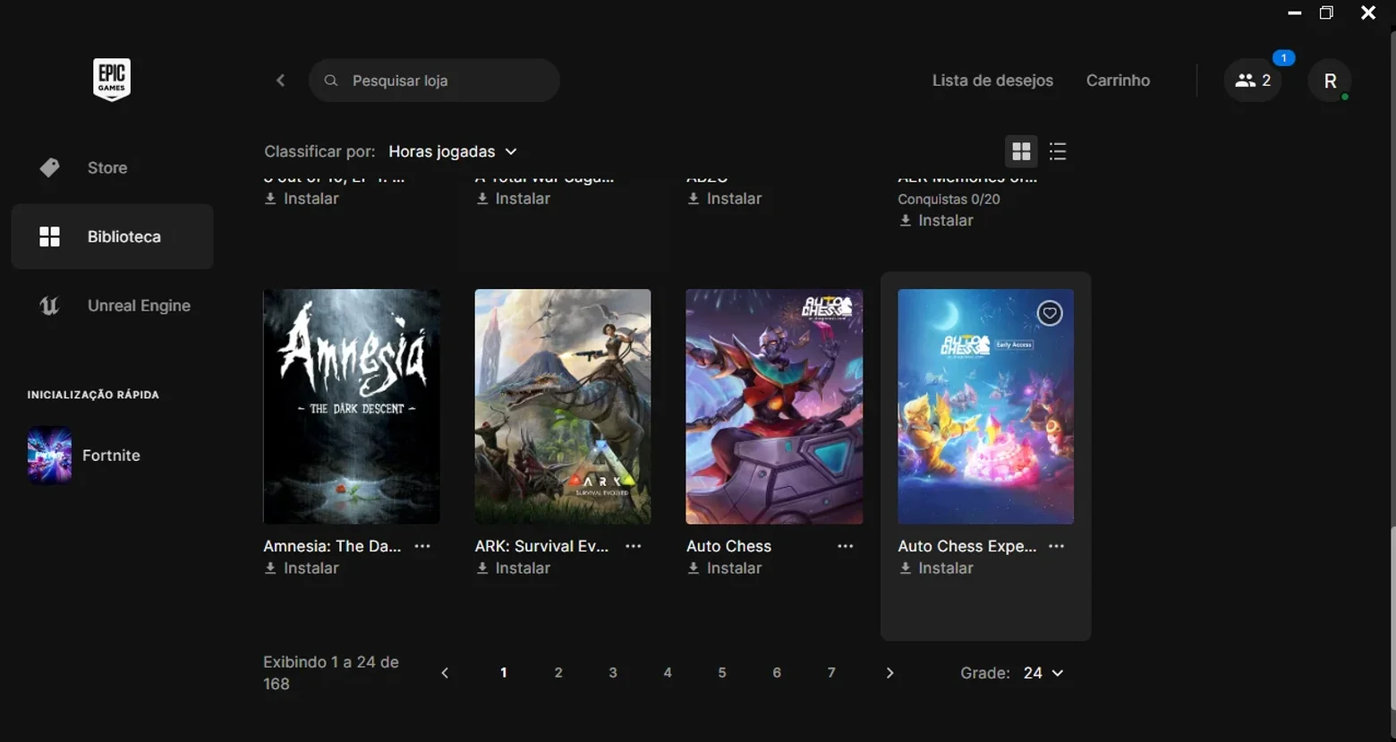Viewport: 1396px width, 742px height.
Task: Click the INICIALIZAÇÃO RÁPIDA heading
Action: pos(93,395)
